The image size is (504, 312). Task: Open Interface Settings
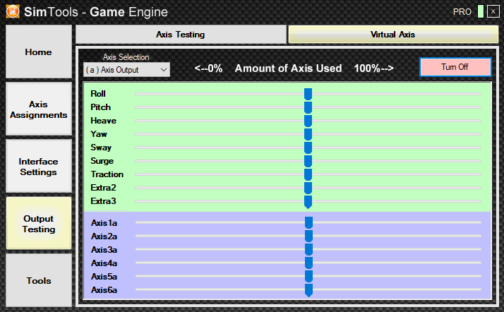point(39,167)
